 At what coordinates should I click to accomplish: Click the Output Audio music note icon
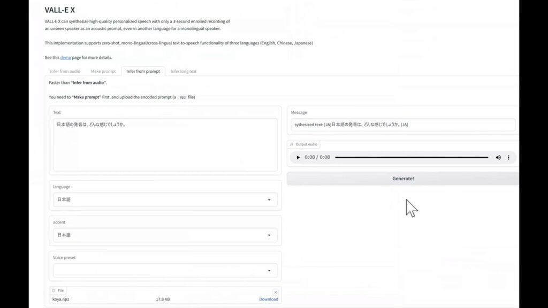[x=292, y=144]
